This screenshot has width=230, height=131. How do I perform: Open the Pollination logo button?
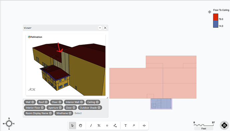(x=224, y=125)
